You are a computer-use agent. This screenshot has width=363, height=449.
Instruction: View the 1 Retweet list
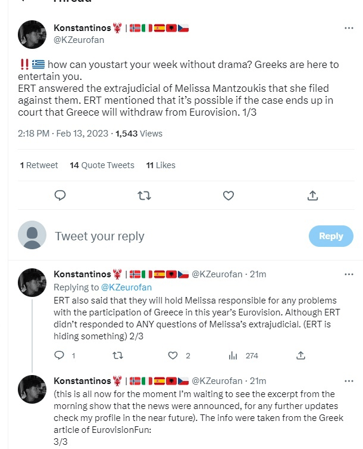(39, 165)
